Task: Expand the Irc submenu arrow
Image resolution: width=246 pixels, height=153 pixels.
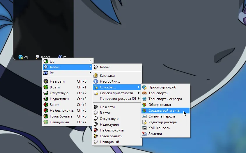Action: coord(90,73)
